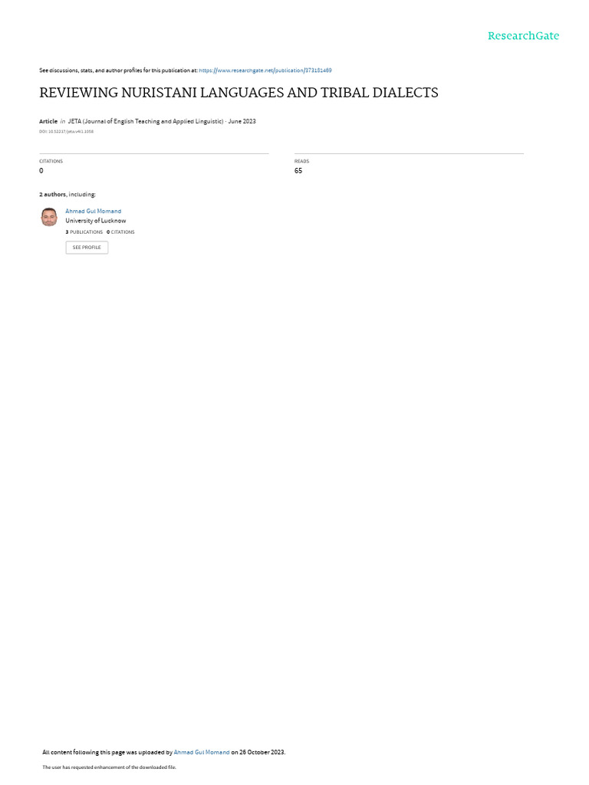The image size is (589, 785).
Task: Click the reads count 65
Action: point(298,171)
